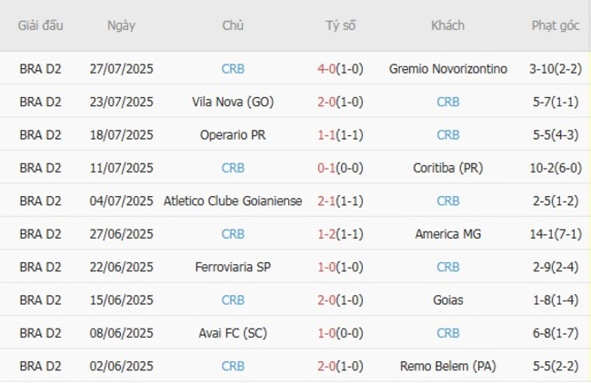
Task: Select the 02/06/2025 match row date
Action: click(x=121, y=366)
